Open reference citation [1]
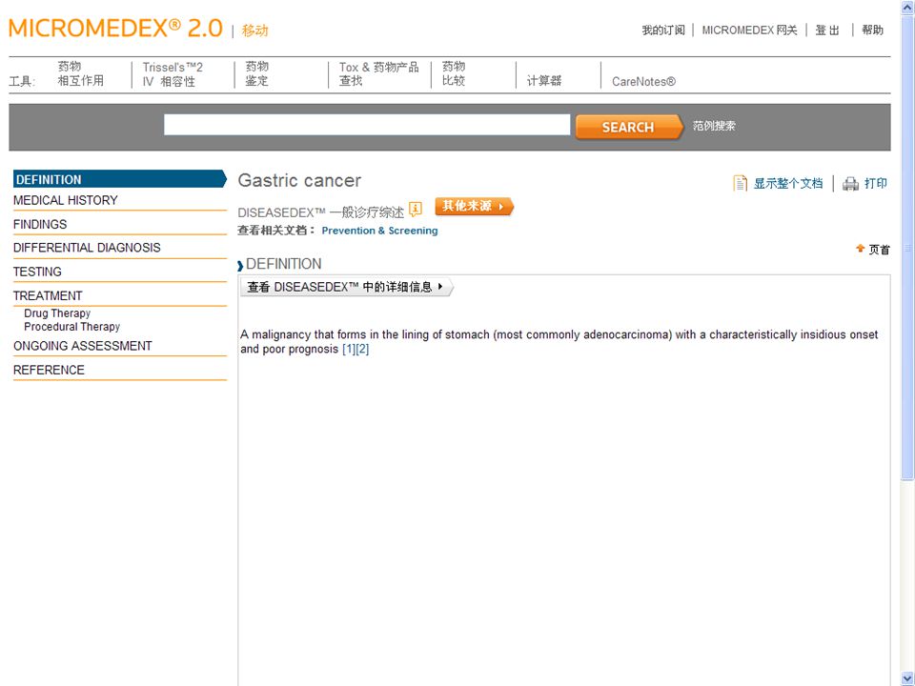Viewport: 915px width, 686px height. [x=349, y=349]
